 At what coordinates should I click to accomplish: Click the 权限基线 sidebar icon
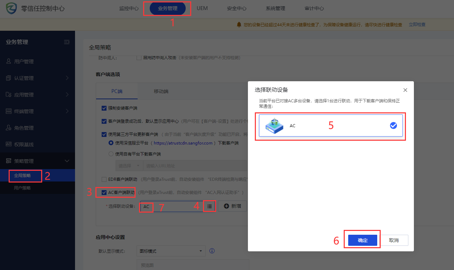[9, 145]
